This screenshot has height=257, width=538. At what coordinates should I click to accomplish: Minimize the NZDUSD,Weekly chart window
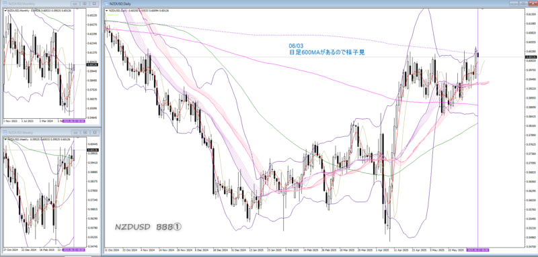click(76, 132)
